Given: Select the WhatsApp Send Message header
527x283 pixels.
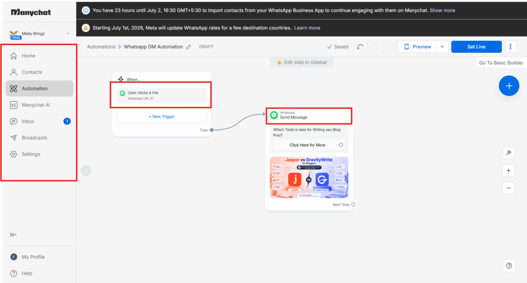Looking at the screenshot, I should click(309, 115).
